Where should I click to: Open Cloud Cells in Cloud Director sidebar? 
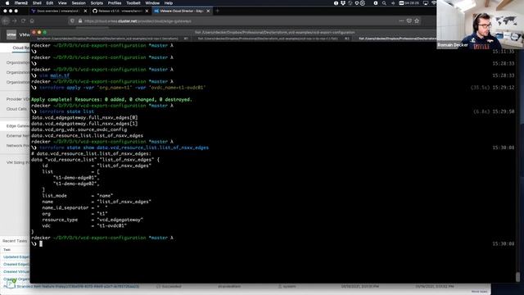[x=16, y=109]
